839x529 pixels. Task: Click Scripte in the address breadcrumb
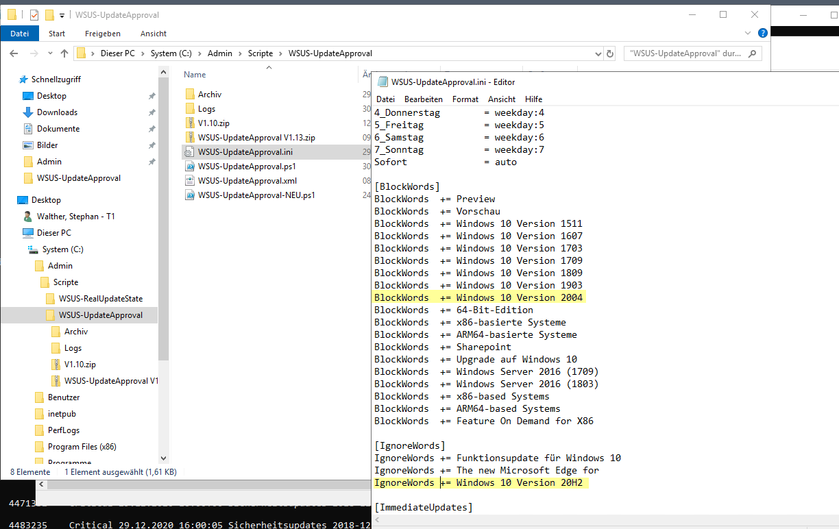[260, 53]
